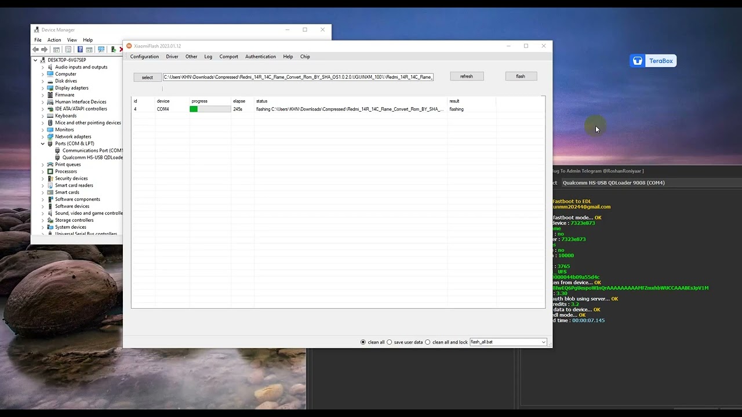
Task: Click the Audio inputs and outputs speaker icon
Action: pos(50,67)
